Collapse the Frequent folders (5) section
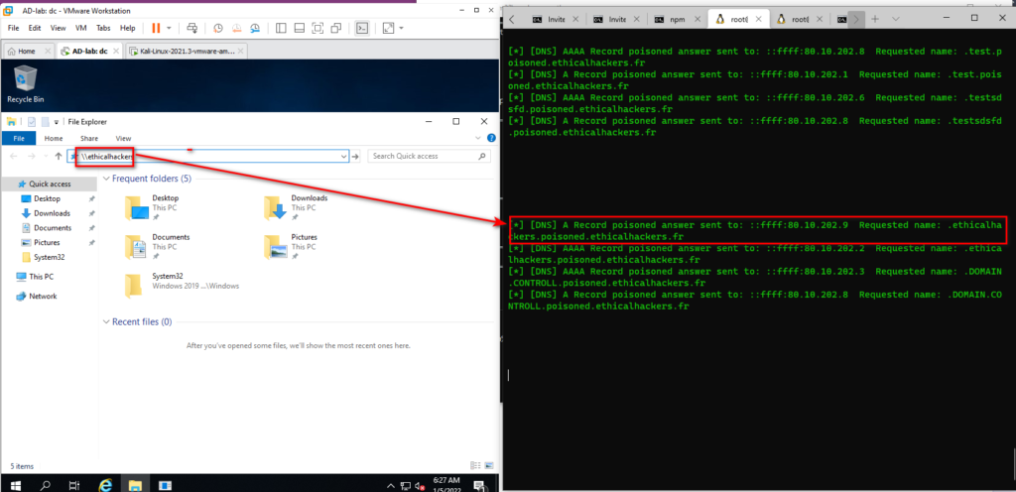 click(107, 178)
